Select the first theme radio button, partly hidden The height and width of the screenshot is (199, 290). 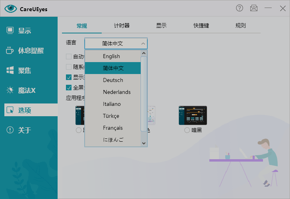pos(79,130)
